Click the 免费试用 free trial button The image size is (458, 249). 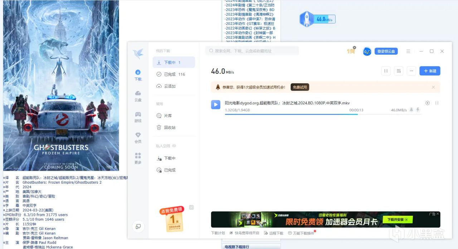(299, 87)
